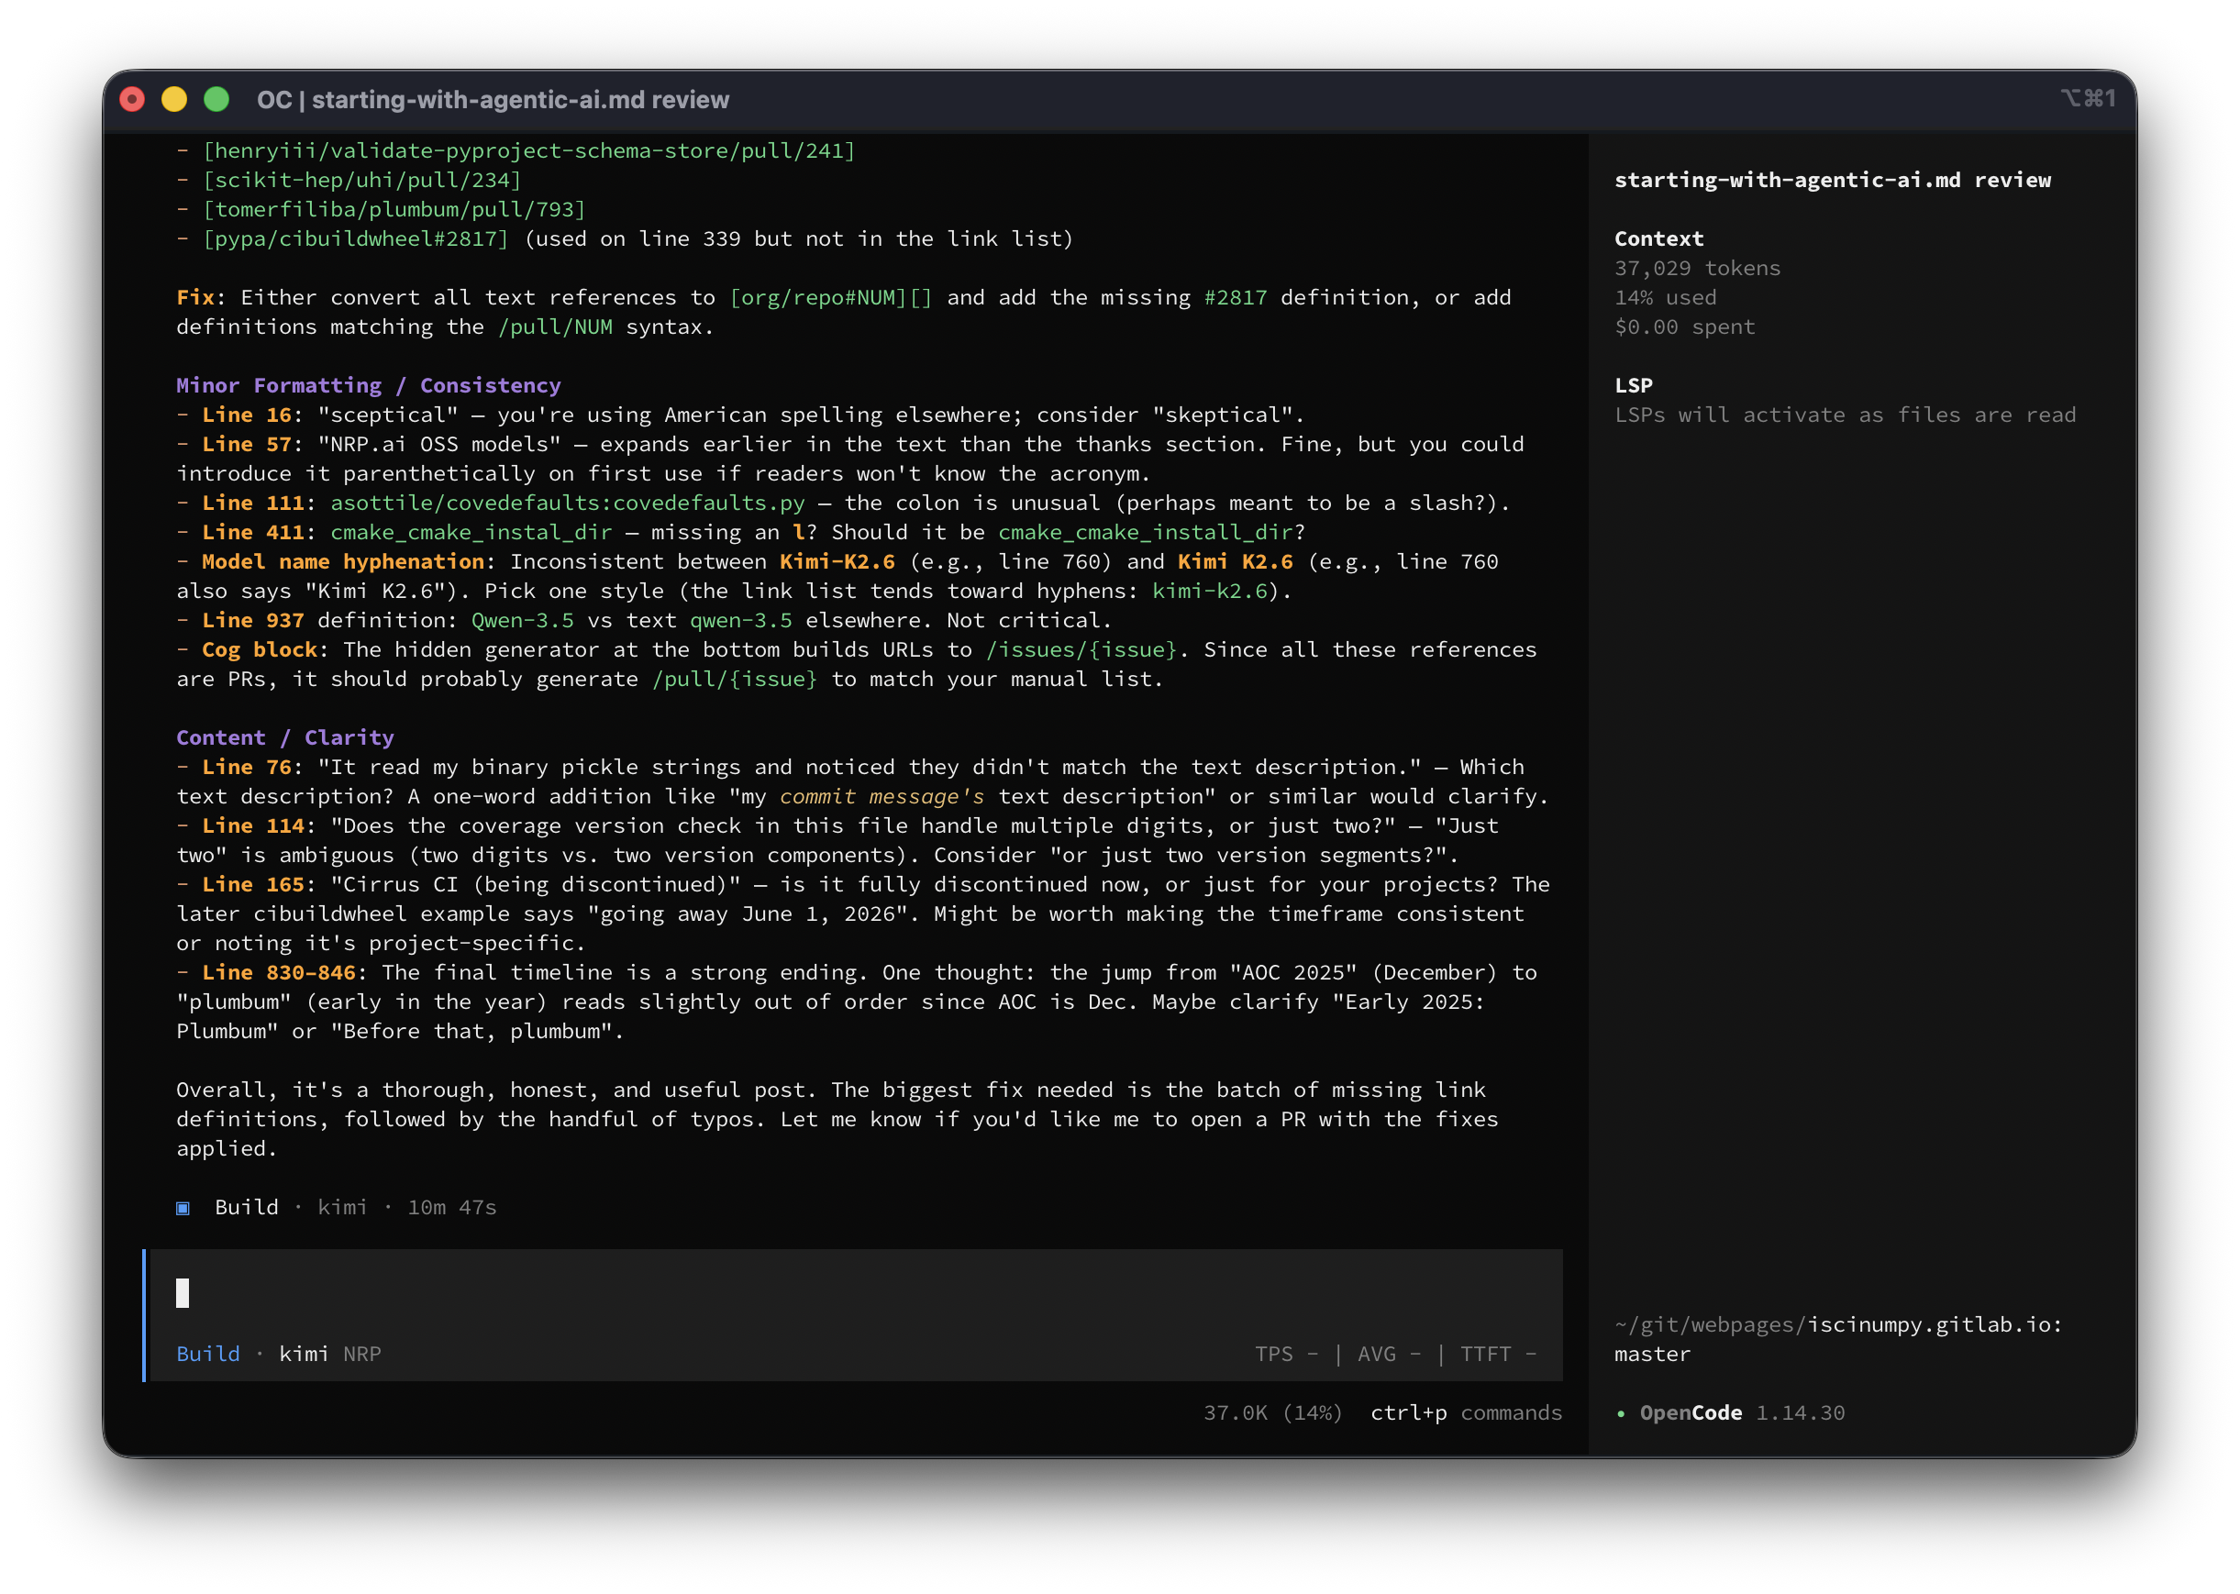This screenshot has width=2240, height=1594.
Task: Click the green OpenCode status dot
Action: click(x=1621, y=1413)
